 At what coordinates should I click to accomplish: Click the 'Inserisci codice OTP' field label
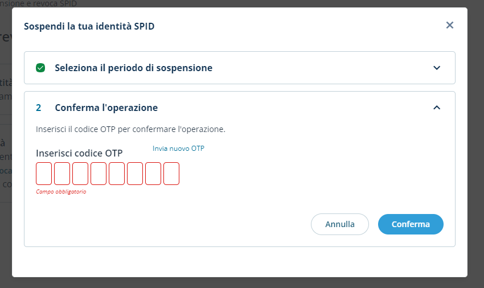click(79, 153)
